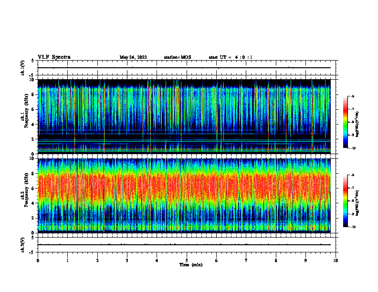Click time axis tick label "5"
This screenshot has width=378, height=292.
click(x=187, y=261)
